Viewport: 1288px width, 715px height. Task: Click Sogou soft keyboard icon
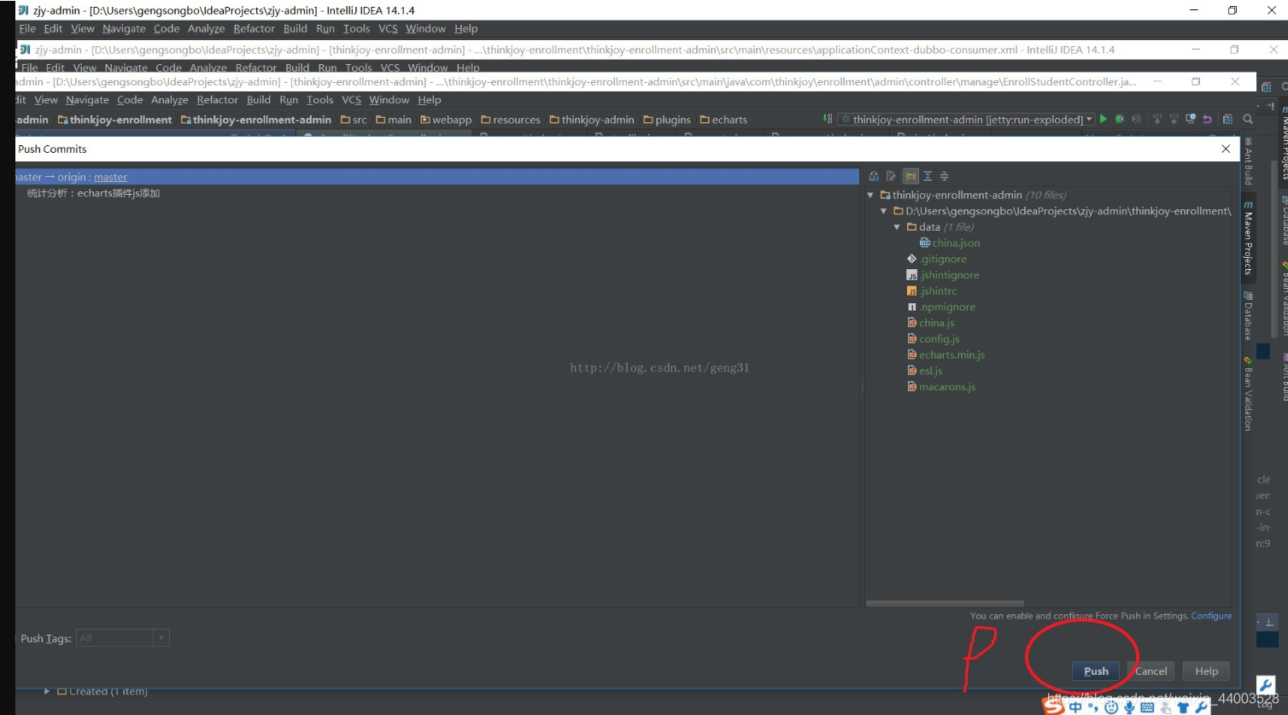click(x=1147, y=707)
